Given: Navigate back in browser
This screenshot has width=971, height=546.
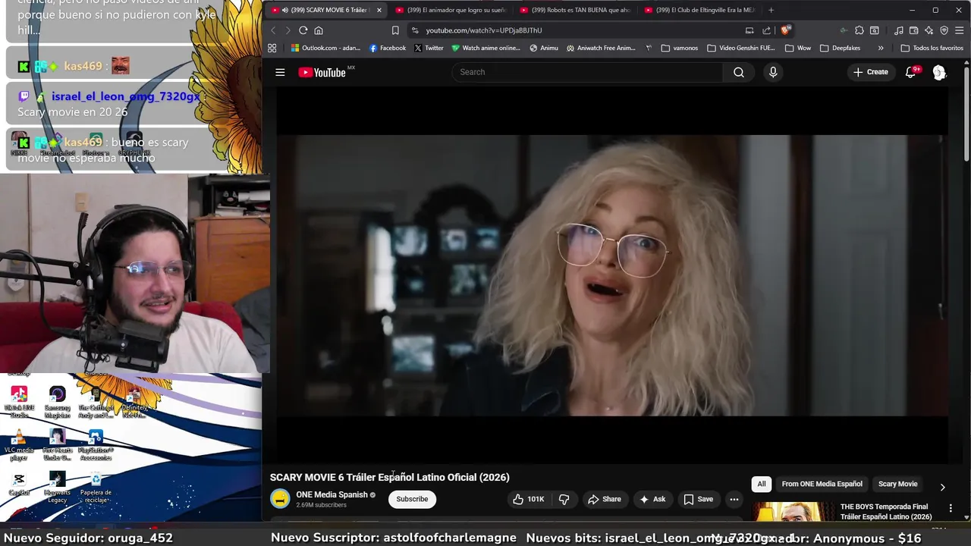Looking at the screenshot, I should pos(273,30).
